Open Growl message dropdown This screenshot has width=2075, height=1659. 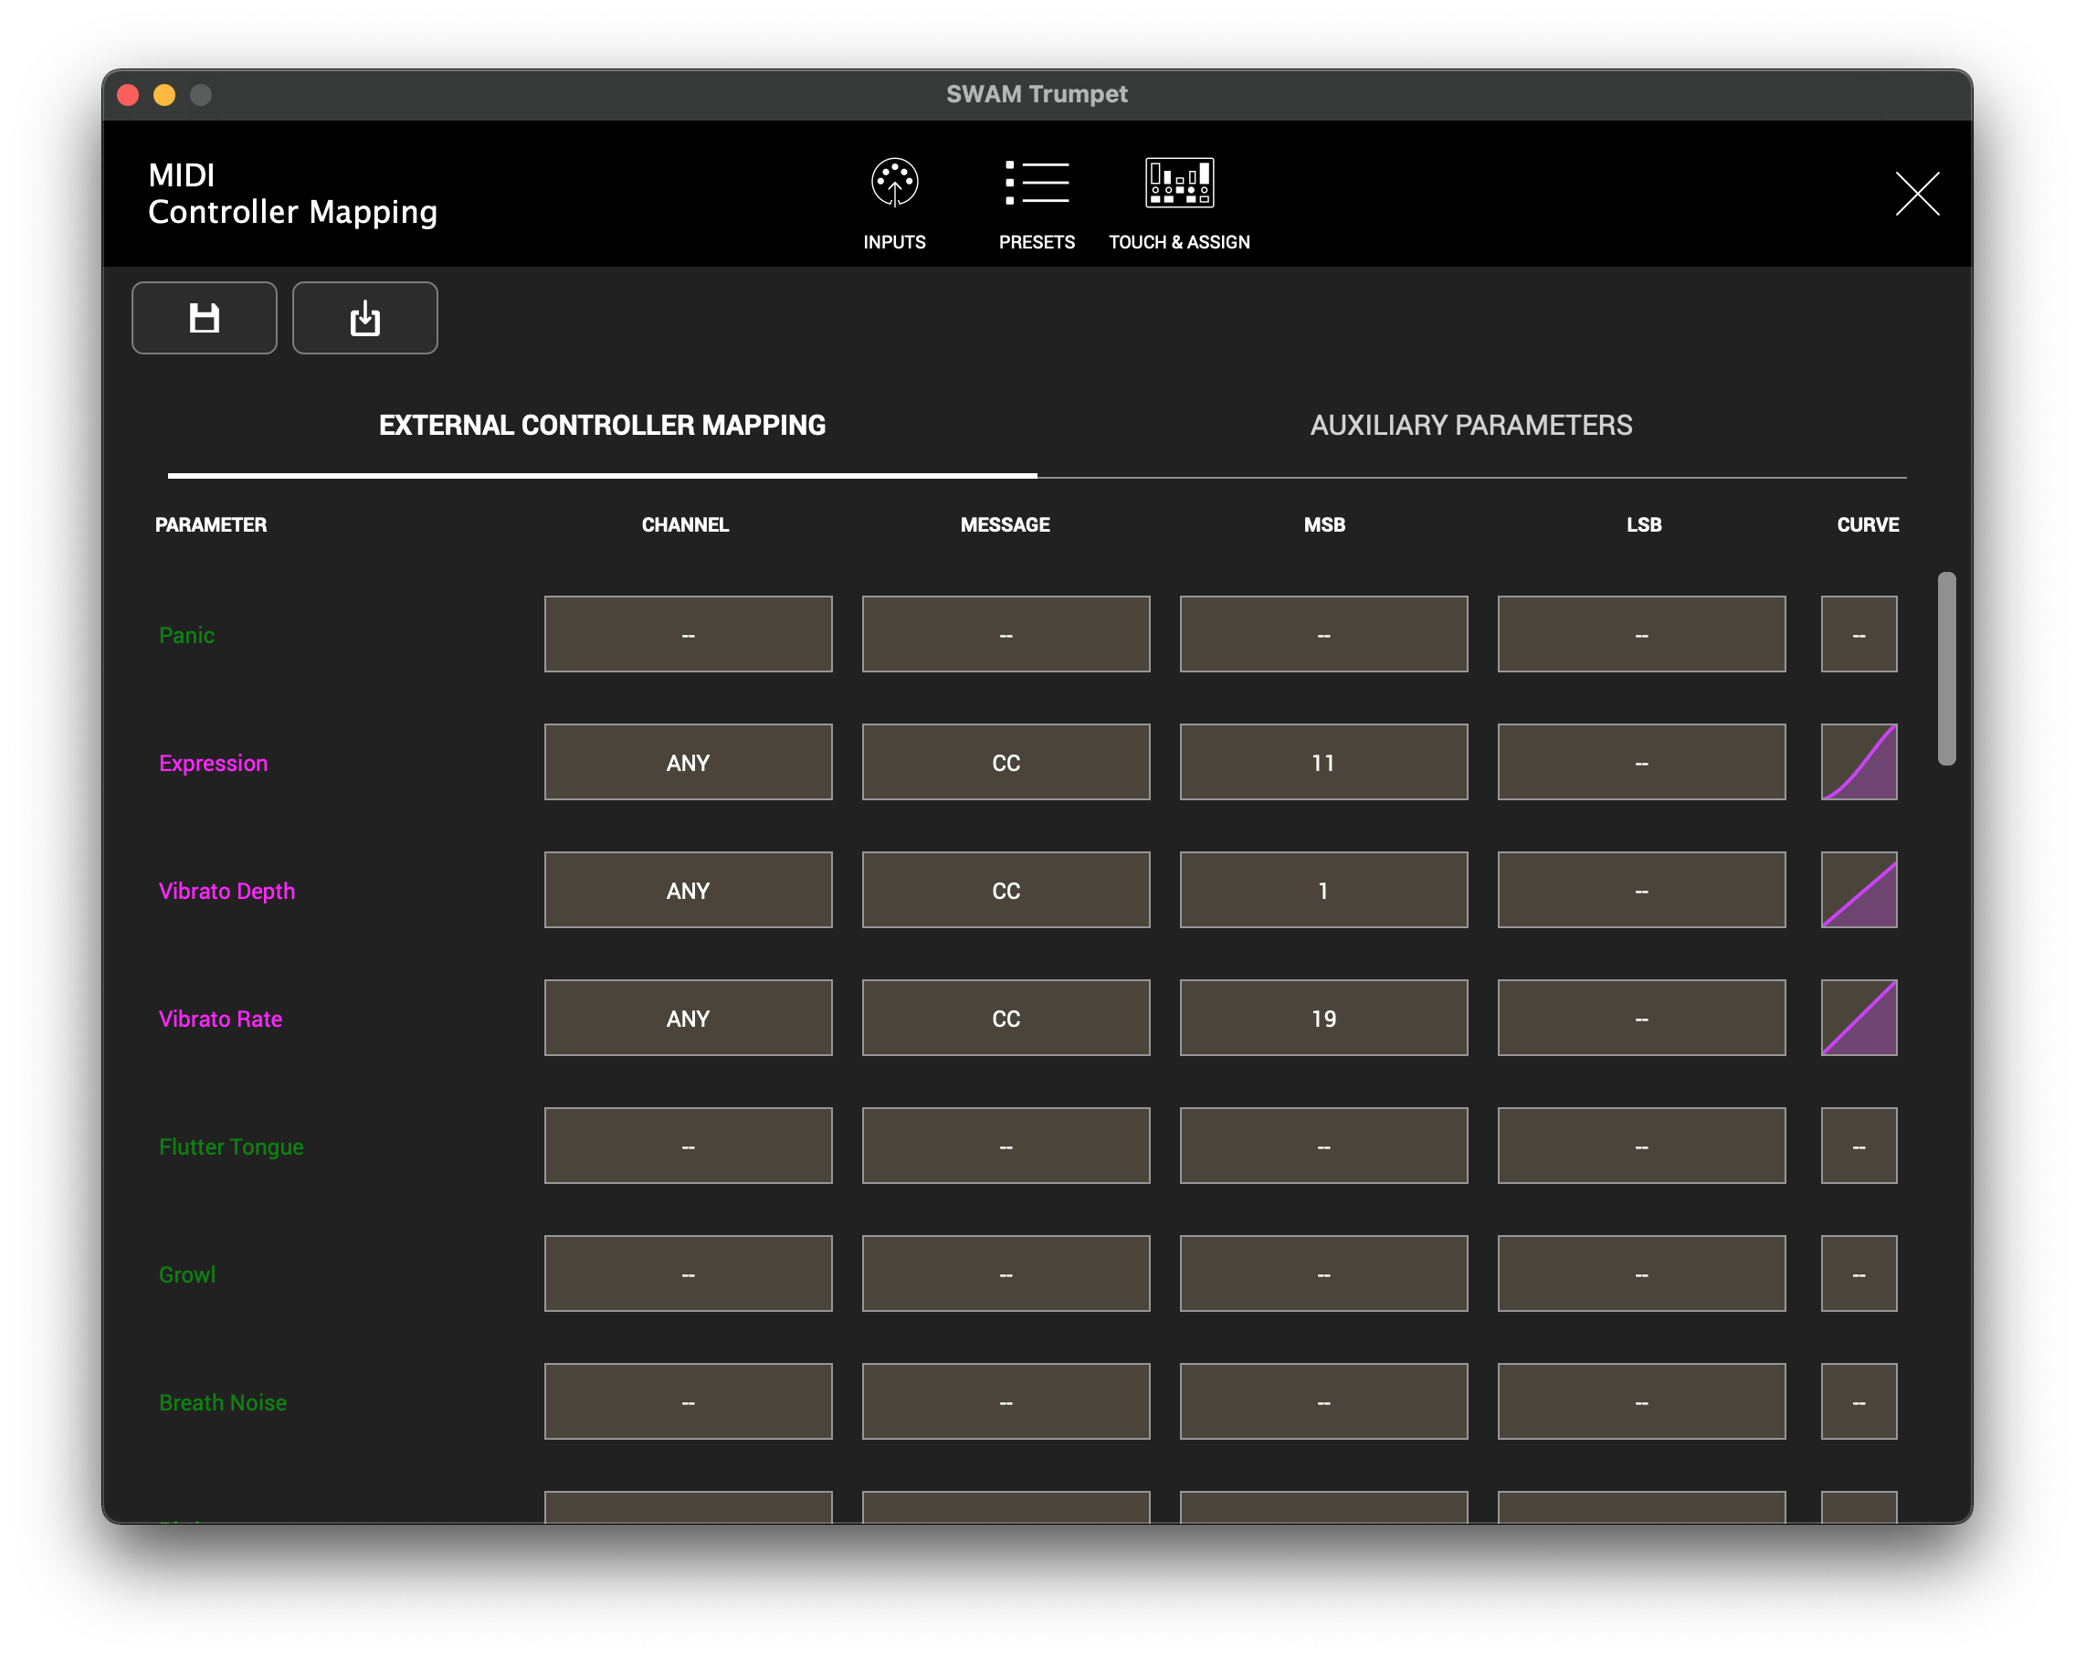[x=1006, y=1273]
